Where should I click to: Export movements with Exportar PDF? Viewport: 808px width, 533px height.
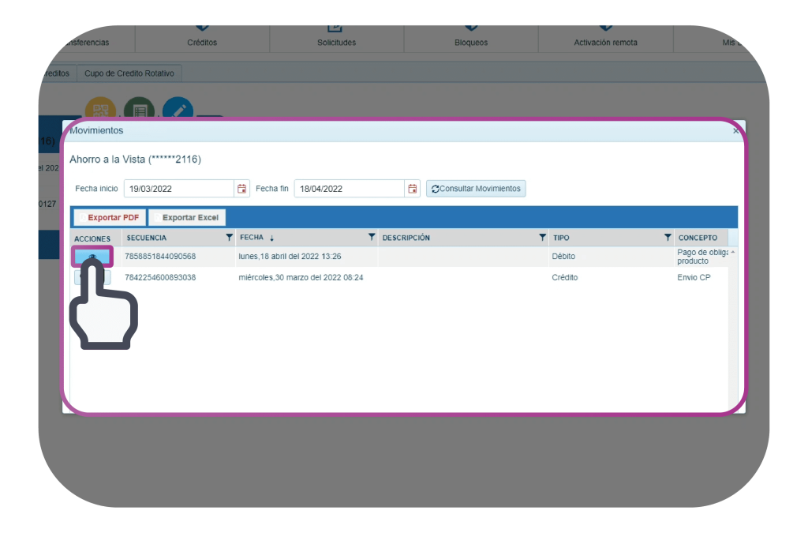point(110,217)
